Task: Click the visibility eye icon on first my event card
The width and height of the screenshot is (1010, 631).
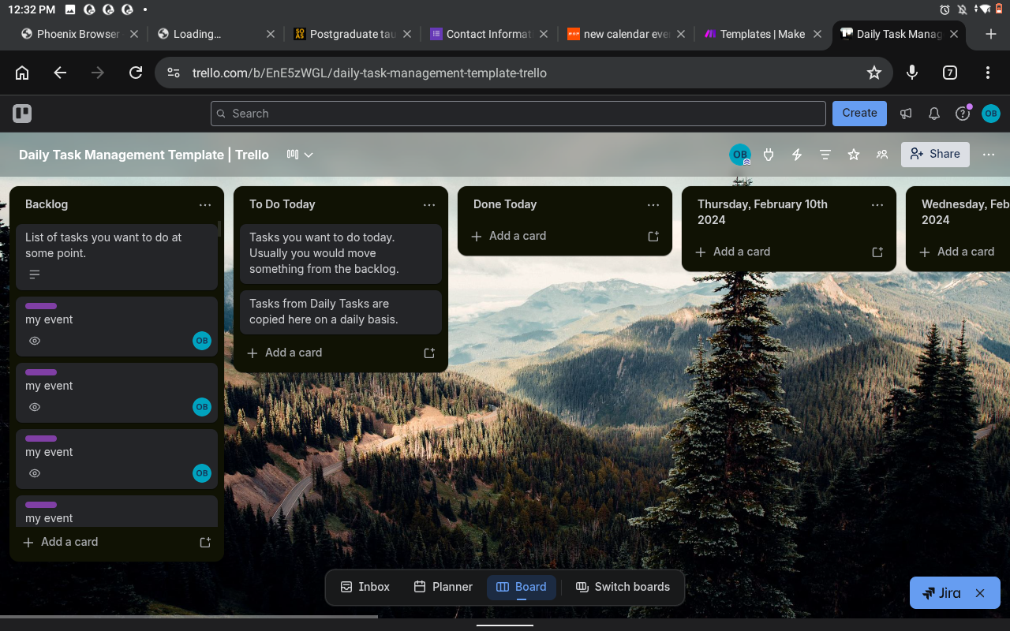Action: [34, 341]
